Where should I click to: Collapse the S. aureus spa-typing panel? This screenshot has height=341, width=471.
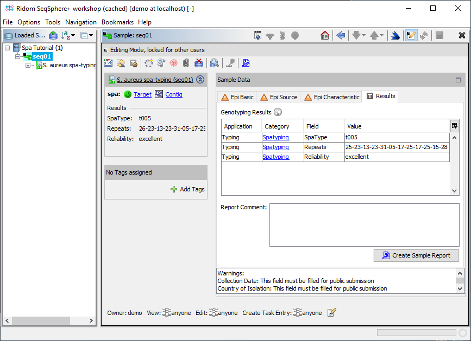point(200,80)
